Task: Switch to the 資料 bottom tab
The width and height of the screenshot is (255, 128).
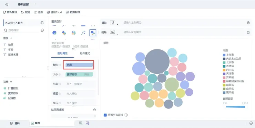Action: 15,123
